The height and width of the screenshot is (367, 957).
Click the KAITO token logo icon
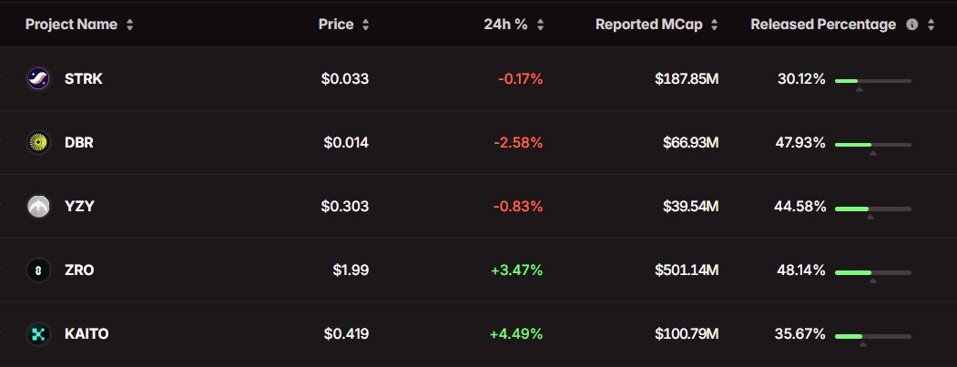pos(38,334)
